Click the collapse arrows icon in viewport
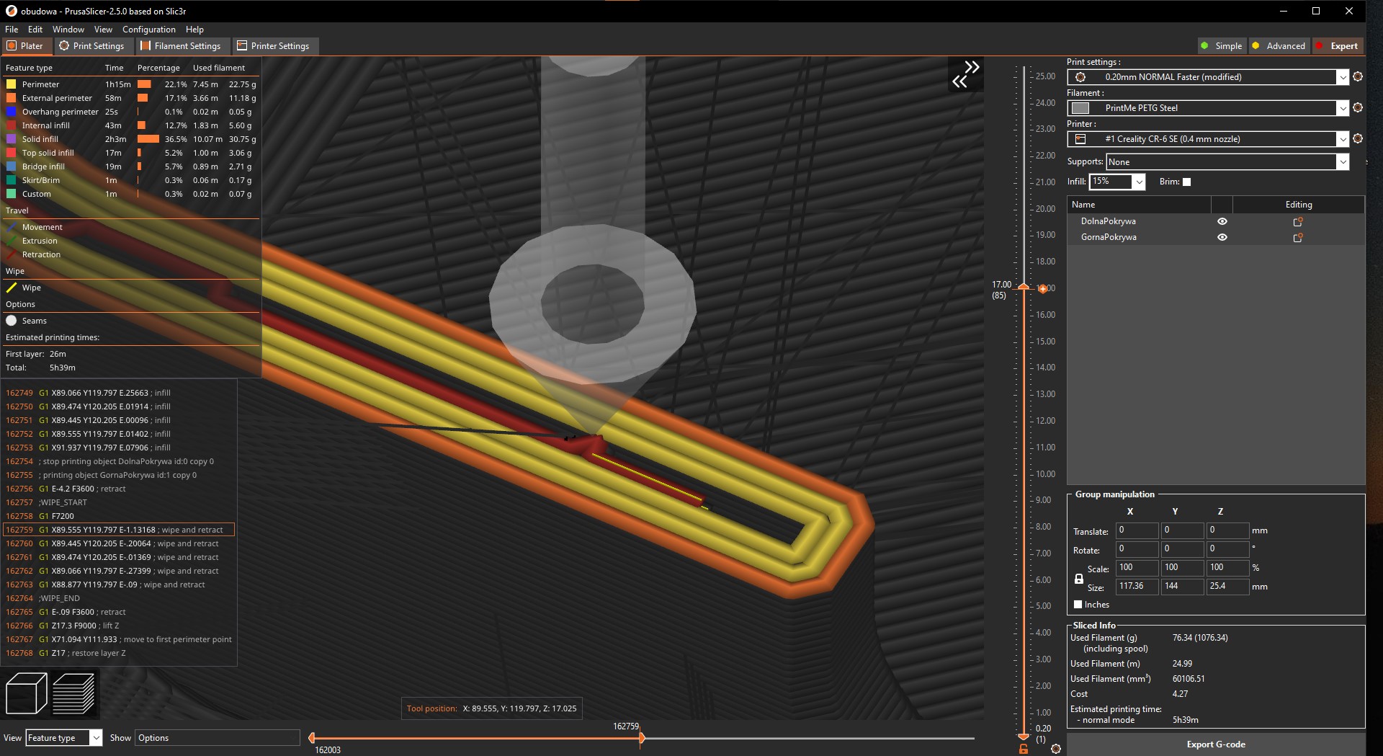Screen dimensions: 1383x756 click(966, 74)
